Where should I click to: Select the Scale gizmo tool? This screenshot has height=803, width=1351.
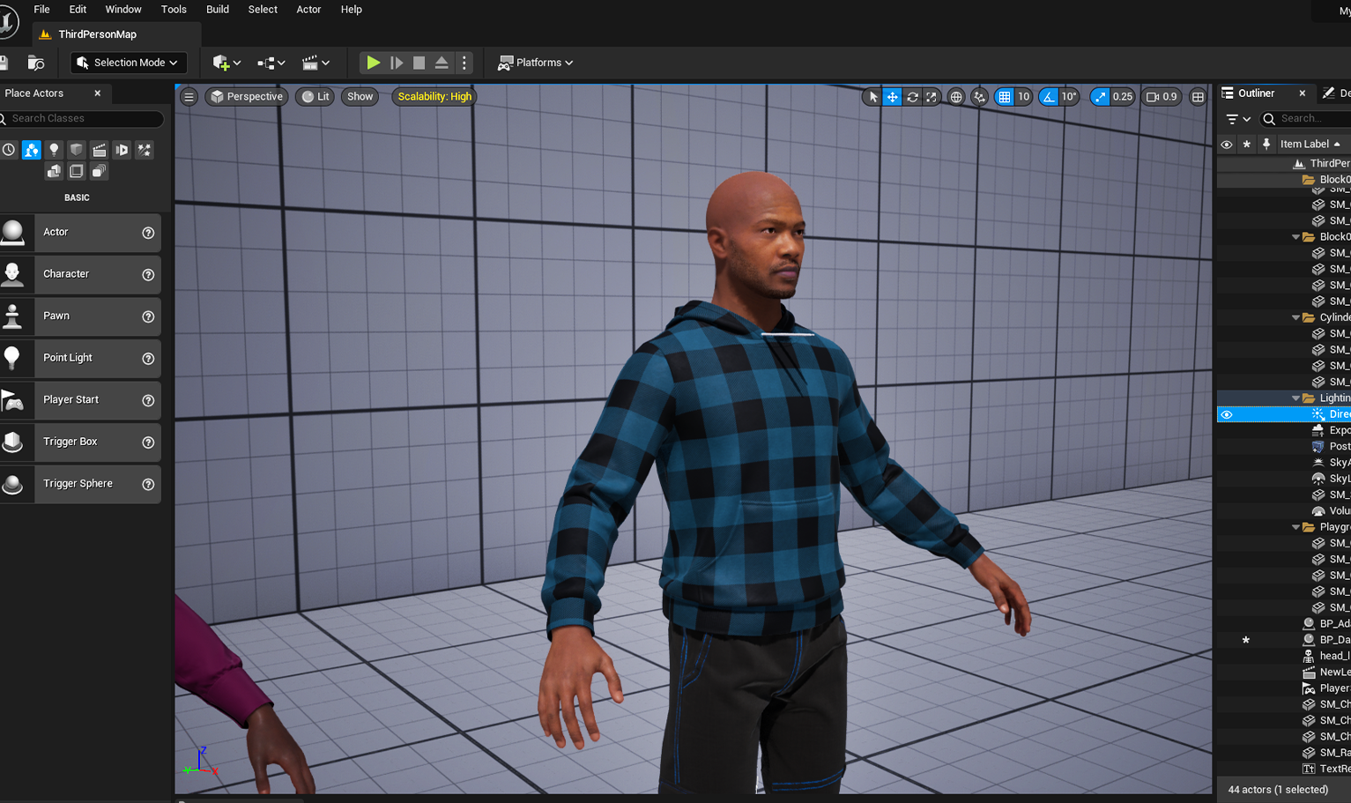[x=932, y=97]
